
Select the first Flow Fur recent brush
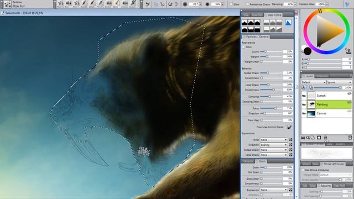point(60,4)
